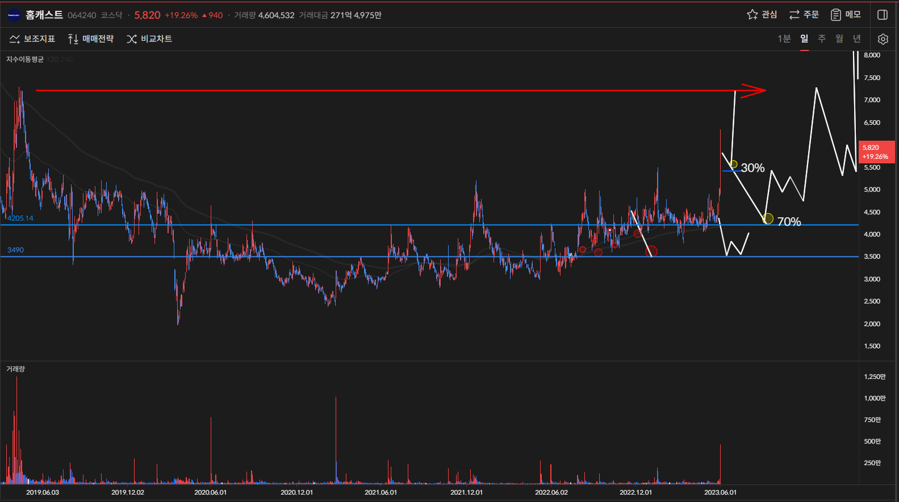Click the 8,000 price axis label
Image resolution: width=899 pixels, height=502 pixels.
pos(872,56)
